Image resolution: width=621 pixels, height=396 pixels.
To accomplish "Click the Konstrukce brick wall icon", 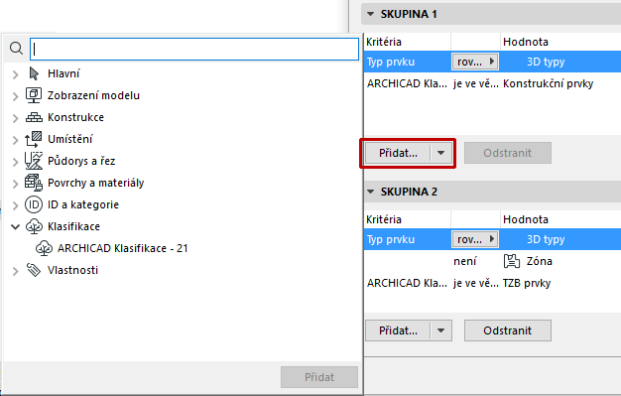I will point(34,117).
